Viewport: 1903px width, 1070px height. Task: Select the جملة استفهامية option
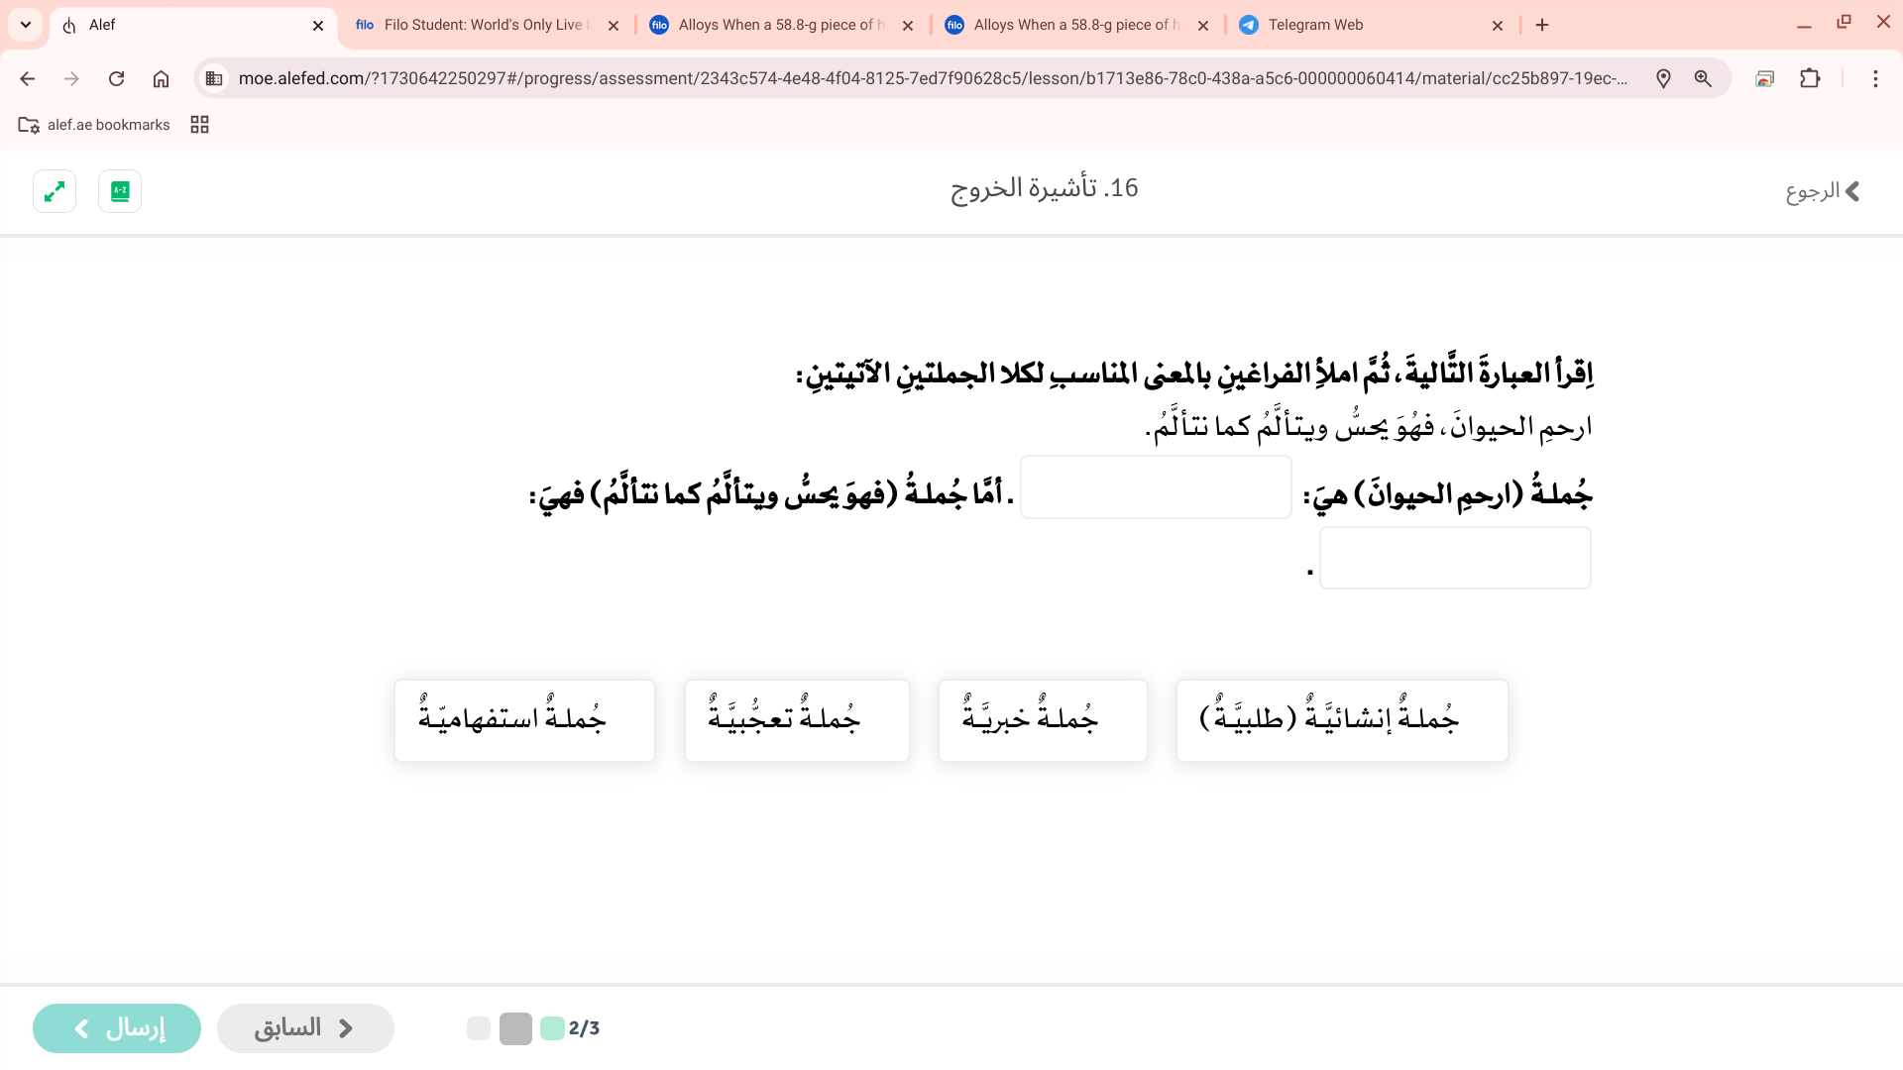pos(524,720)
